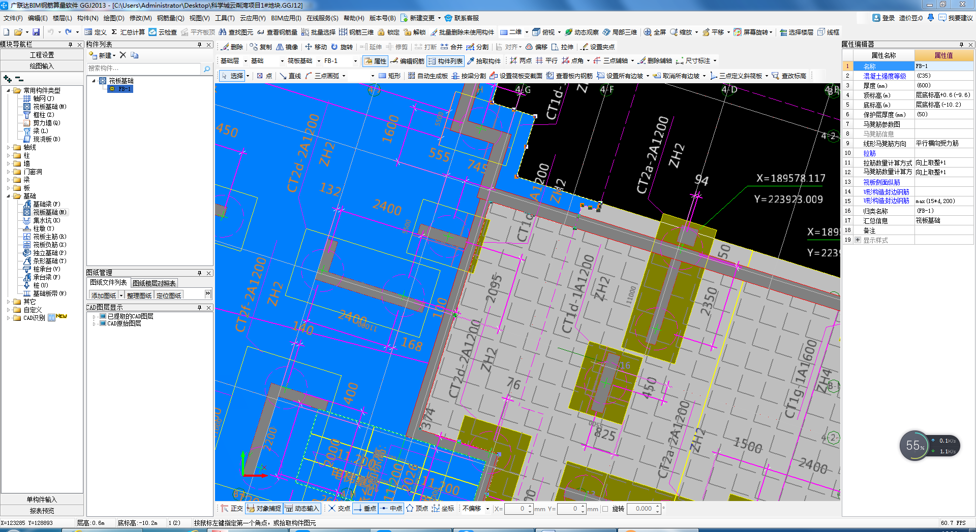Select the 复制 copy tool
Screen dimensions: 976x532
pyautogui.click(x=261, y=47)
